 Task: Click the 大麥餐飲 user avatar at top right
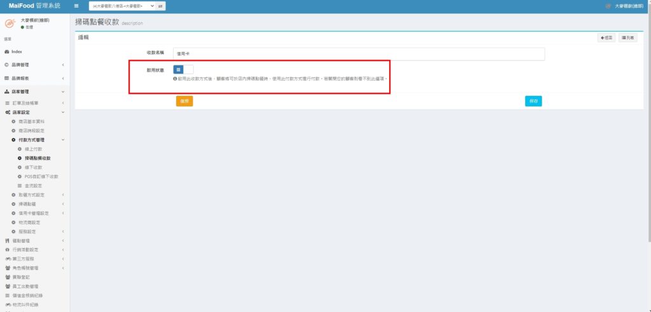pyautogui.click(x=608, y=6)
